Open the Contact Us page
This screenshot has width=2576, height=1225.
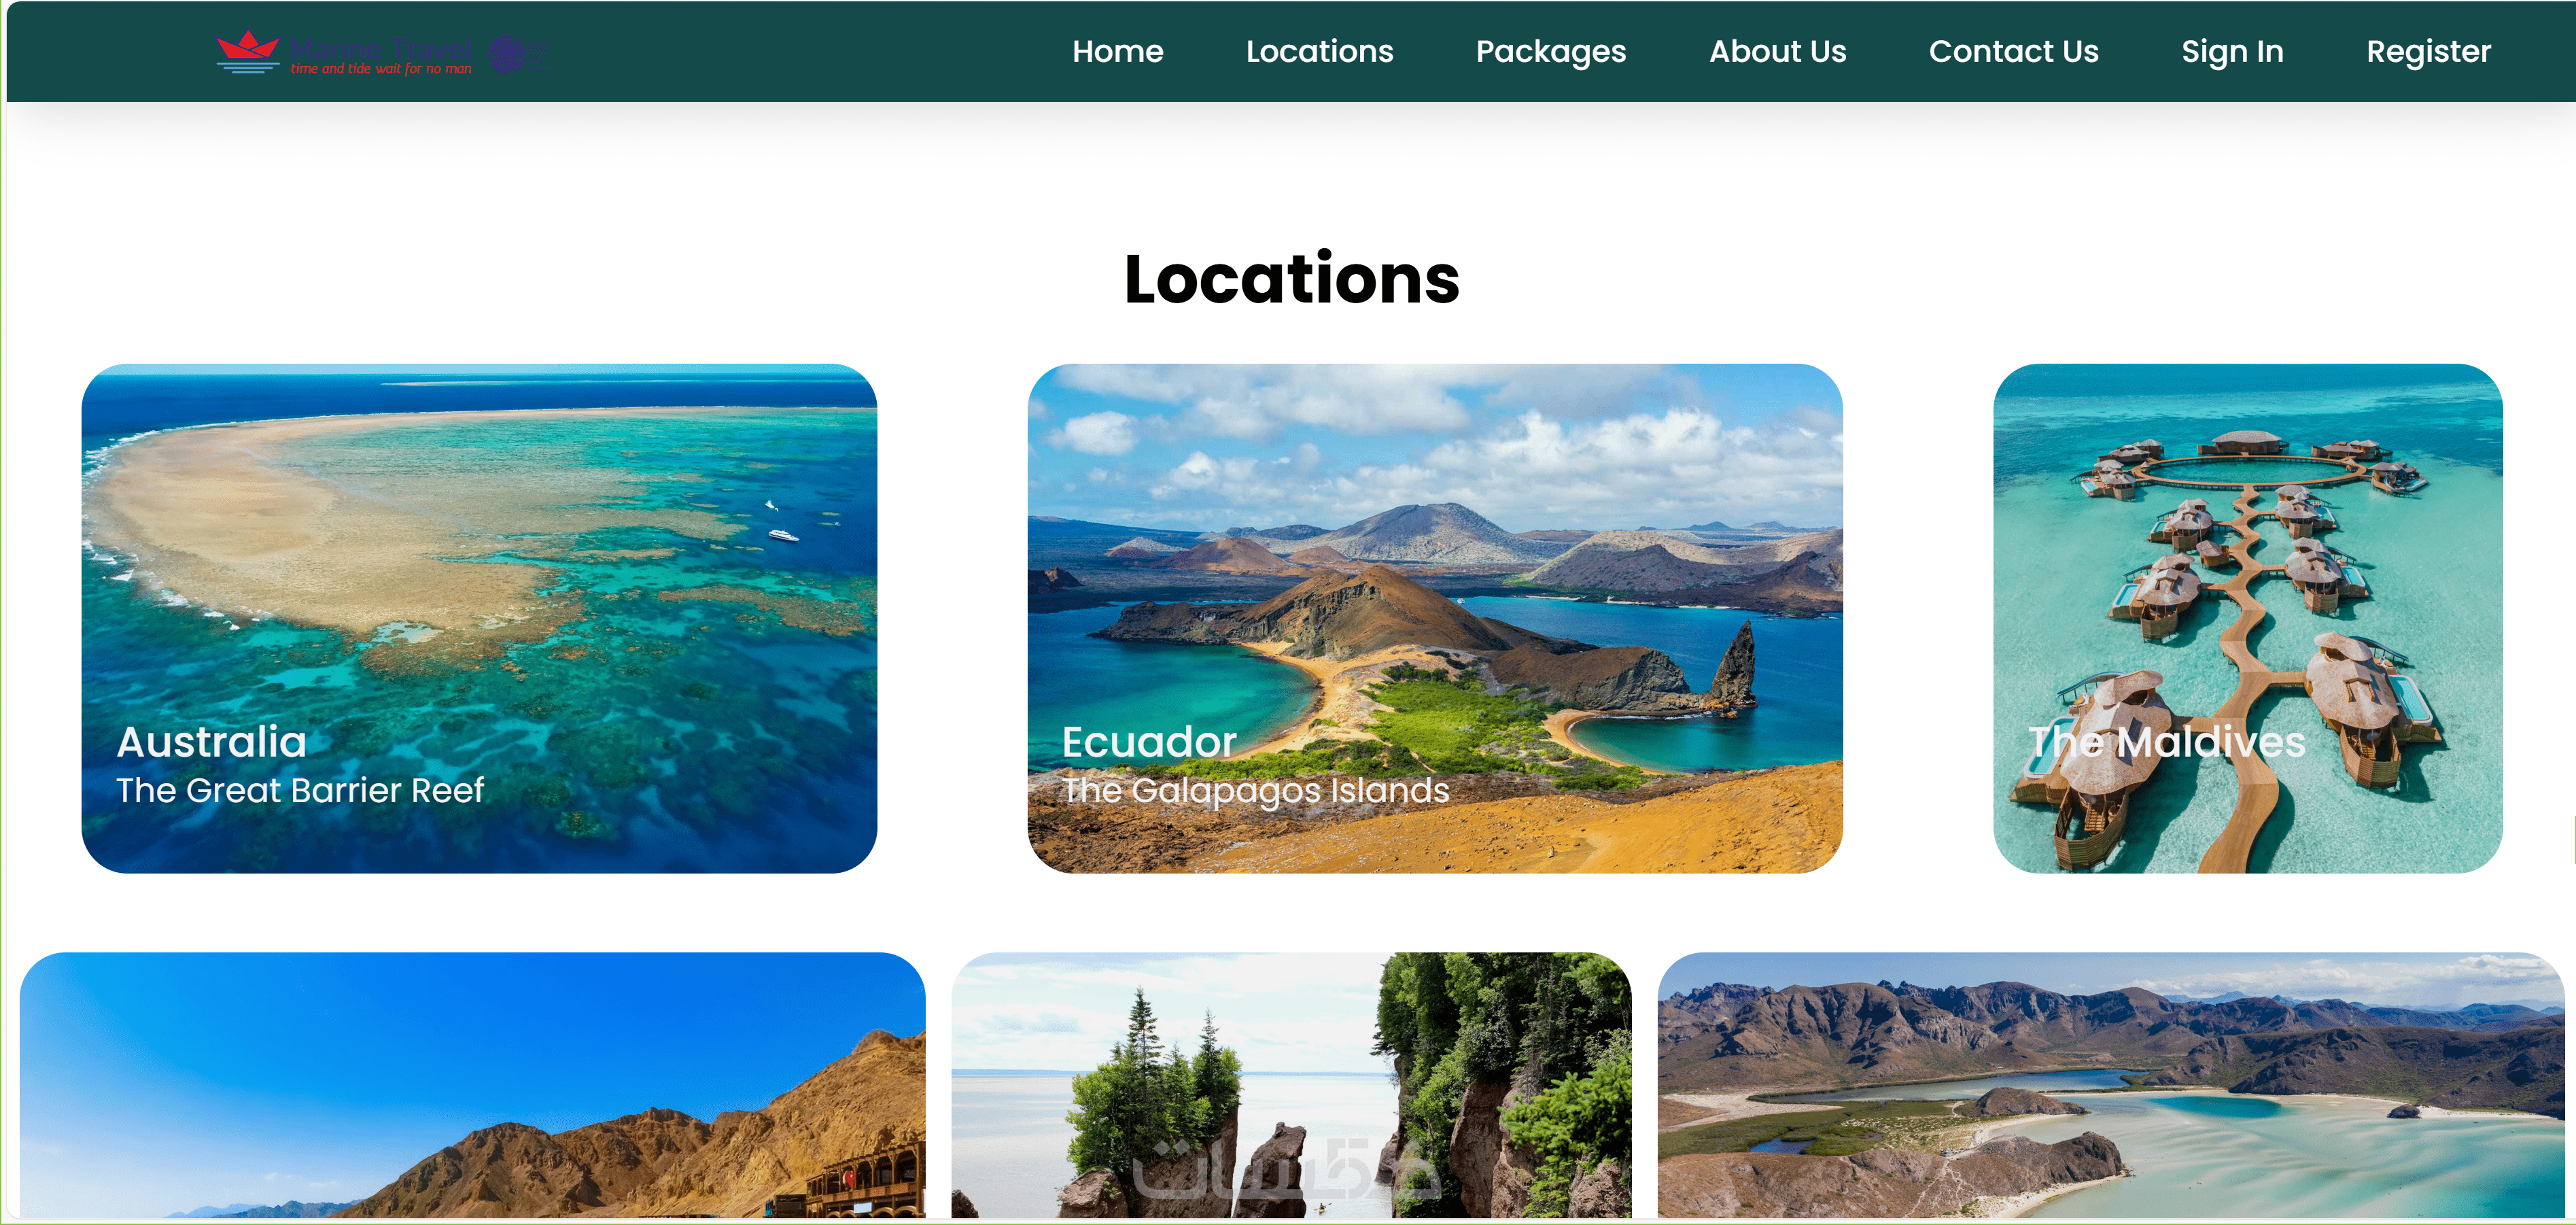coord(2013,51)
